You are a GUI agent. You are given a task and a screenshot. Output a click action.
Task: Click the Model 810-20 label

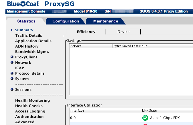(85, 11)
